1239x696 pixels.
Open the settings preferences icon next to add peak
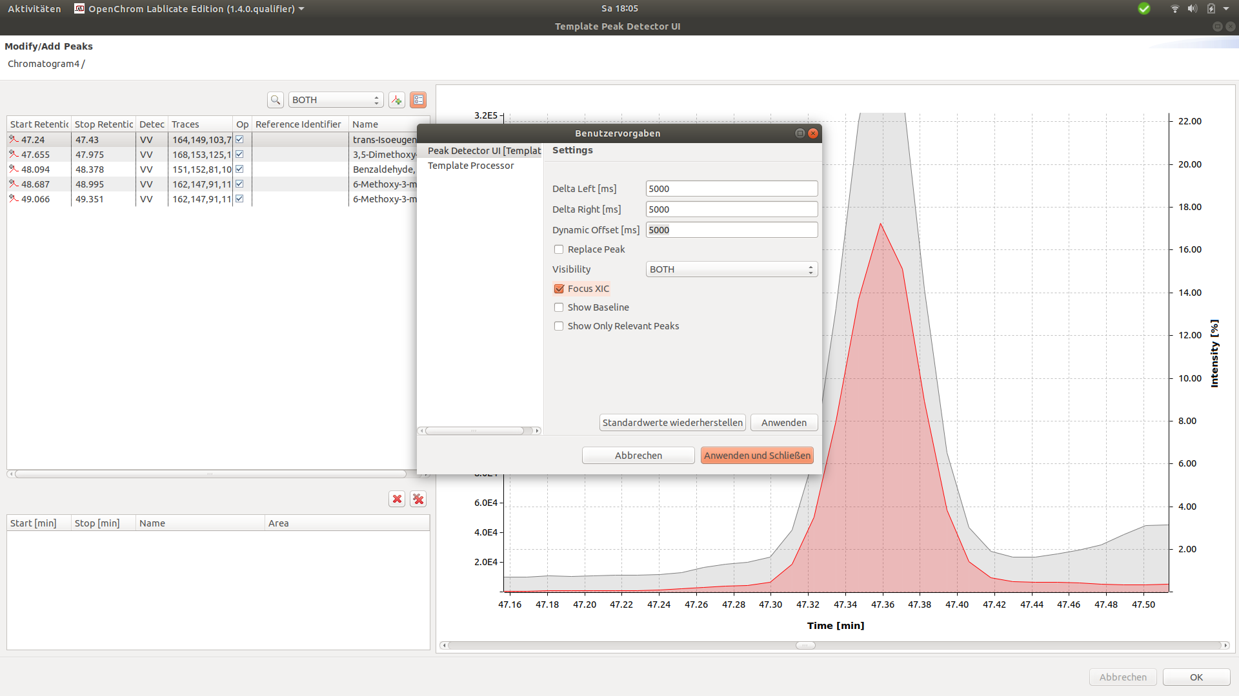[418, 100]
